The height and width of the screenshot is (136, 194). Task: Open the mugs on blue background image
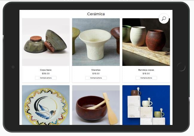[146, 105]
